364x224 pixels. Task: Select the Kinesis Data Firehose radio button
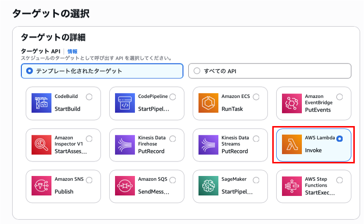[173, 139]
